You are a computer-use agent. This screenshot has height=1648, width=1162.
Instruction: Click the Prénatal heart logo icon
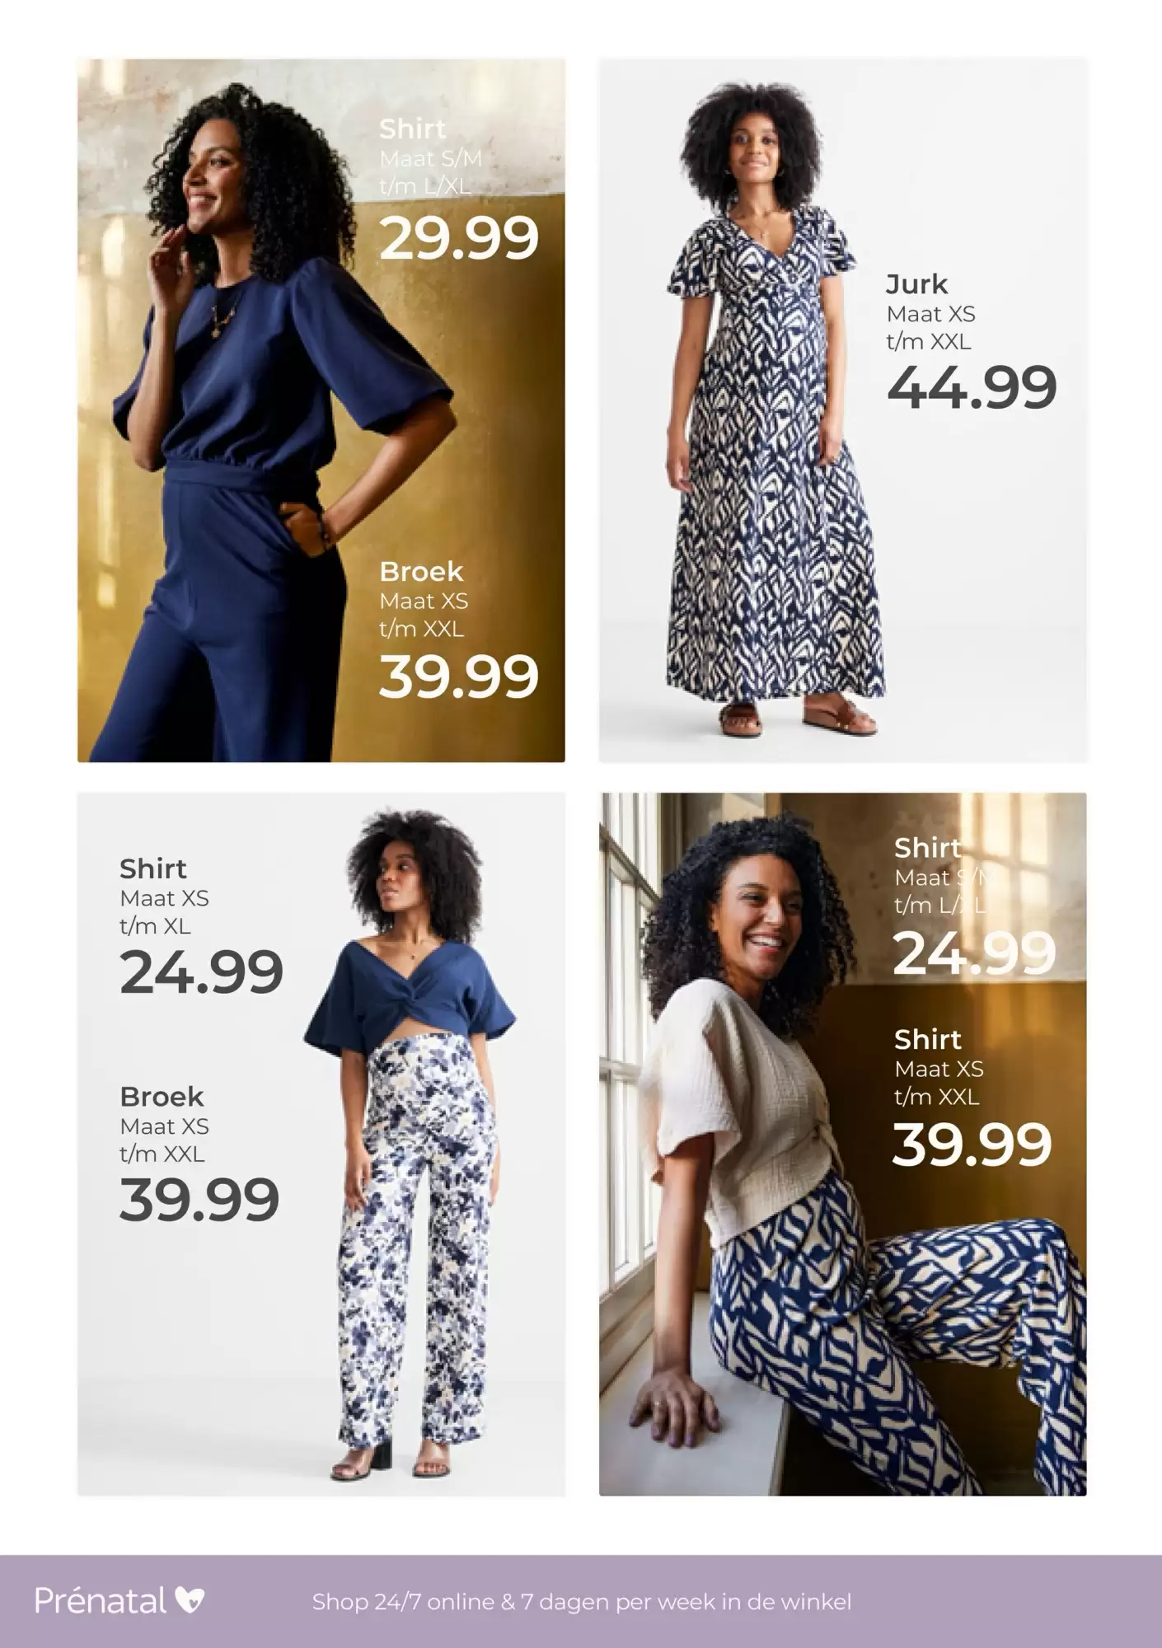pos(190,1600)
